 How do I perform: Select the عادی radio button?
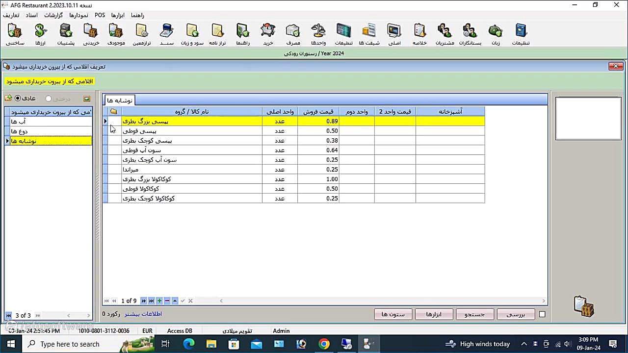[18, 99]
